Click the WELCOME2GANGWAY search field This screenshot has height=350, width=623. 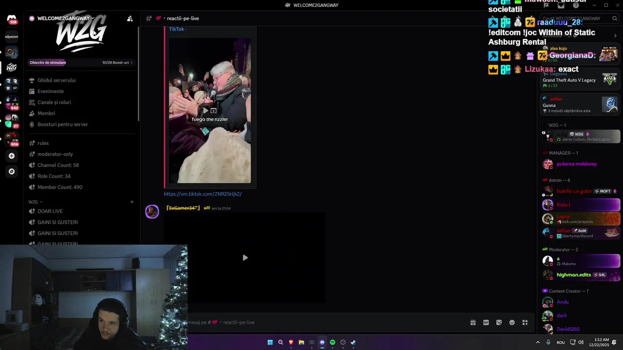pyautogui.click(x=579, y=18)
